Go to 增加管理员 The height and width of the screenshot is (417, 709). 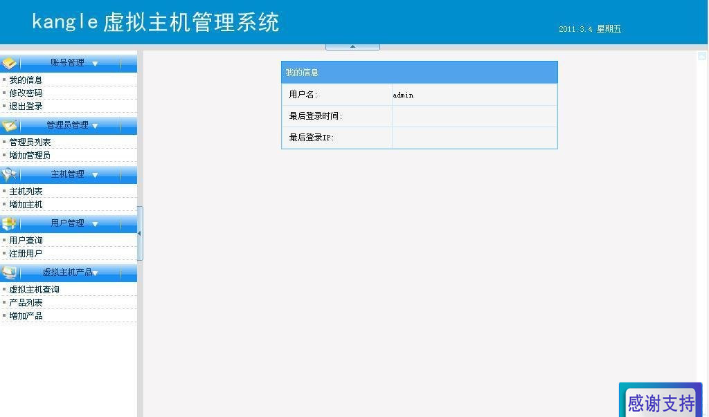(x=30, y=156)
